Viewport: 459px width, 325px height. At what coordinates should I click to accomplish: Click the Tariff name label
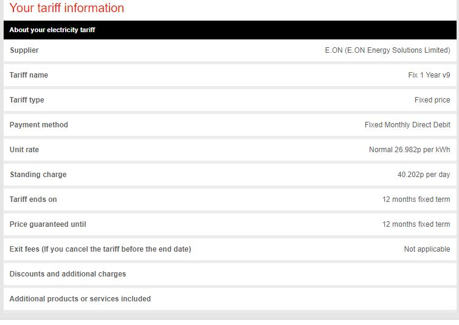29,75
